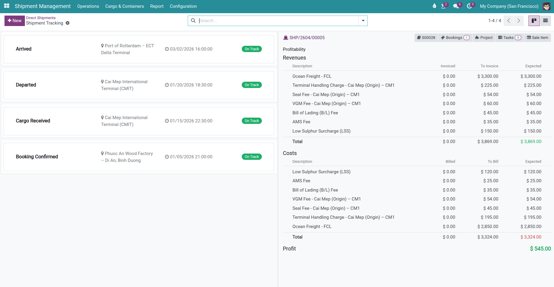Switch to kanban view
Image resolution: width=554 pixels, height=287 pixels.
534,21
